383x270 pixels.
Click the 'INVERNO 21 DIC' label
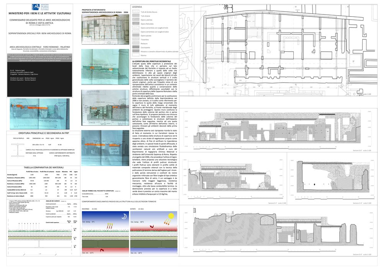pos(89,209)
